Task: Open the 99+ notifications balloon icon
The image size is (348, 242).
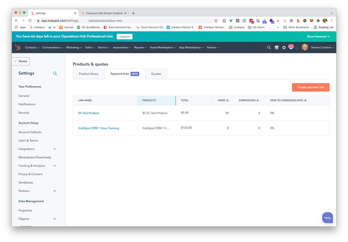Action: tap(291, 47)
